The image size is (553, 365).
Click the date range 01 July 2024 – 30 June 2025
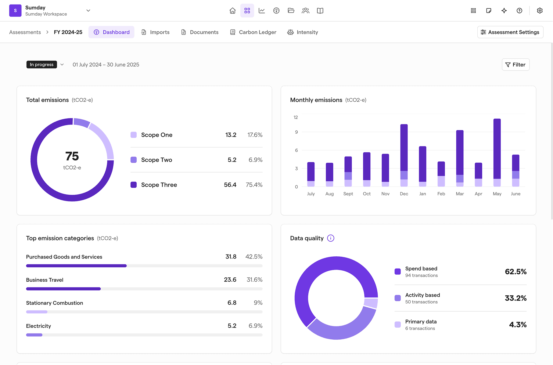106,64
